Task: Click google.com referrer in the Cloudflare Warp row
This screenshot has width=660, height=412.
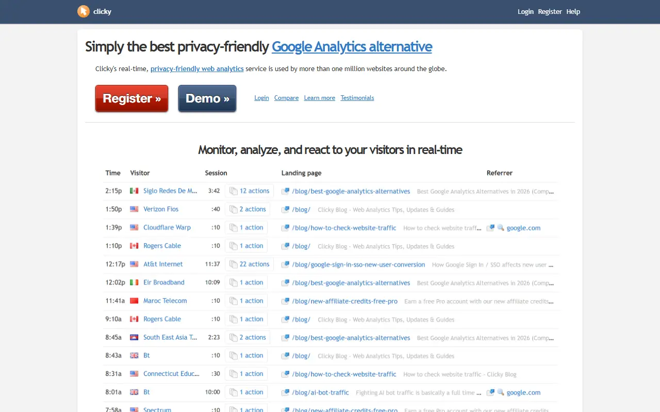Action: tap(523, 228)
